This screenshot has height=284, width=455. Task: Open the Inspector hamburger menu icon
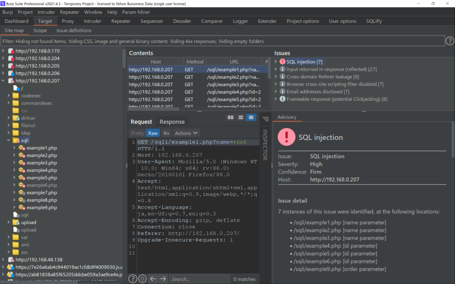266,119
